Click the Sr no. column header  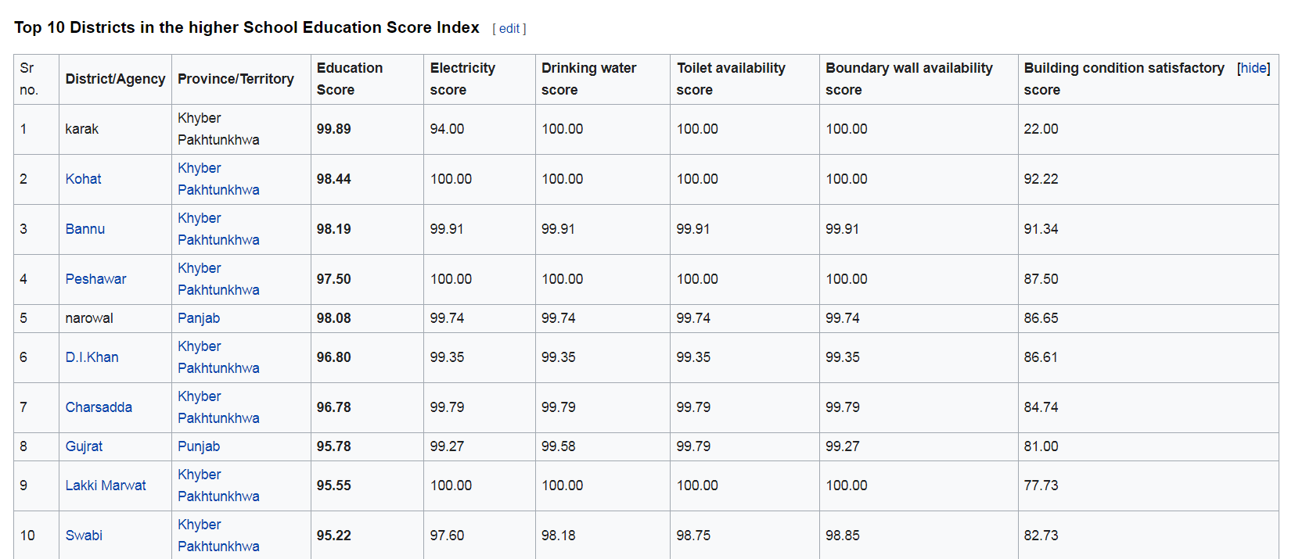(x=36, y=79)
